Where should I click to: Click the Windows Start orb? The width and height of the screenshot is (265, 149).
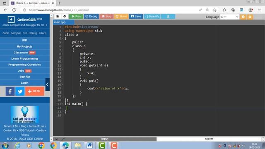(x=5, y=146)
